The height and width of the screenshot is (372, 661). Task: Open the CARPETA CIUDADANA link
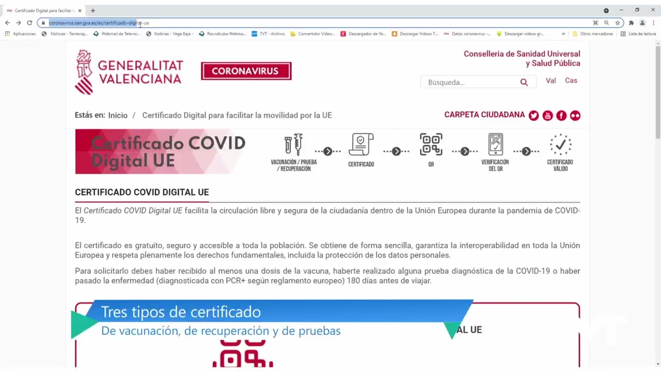click(484, 115)
